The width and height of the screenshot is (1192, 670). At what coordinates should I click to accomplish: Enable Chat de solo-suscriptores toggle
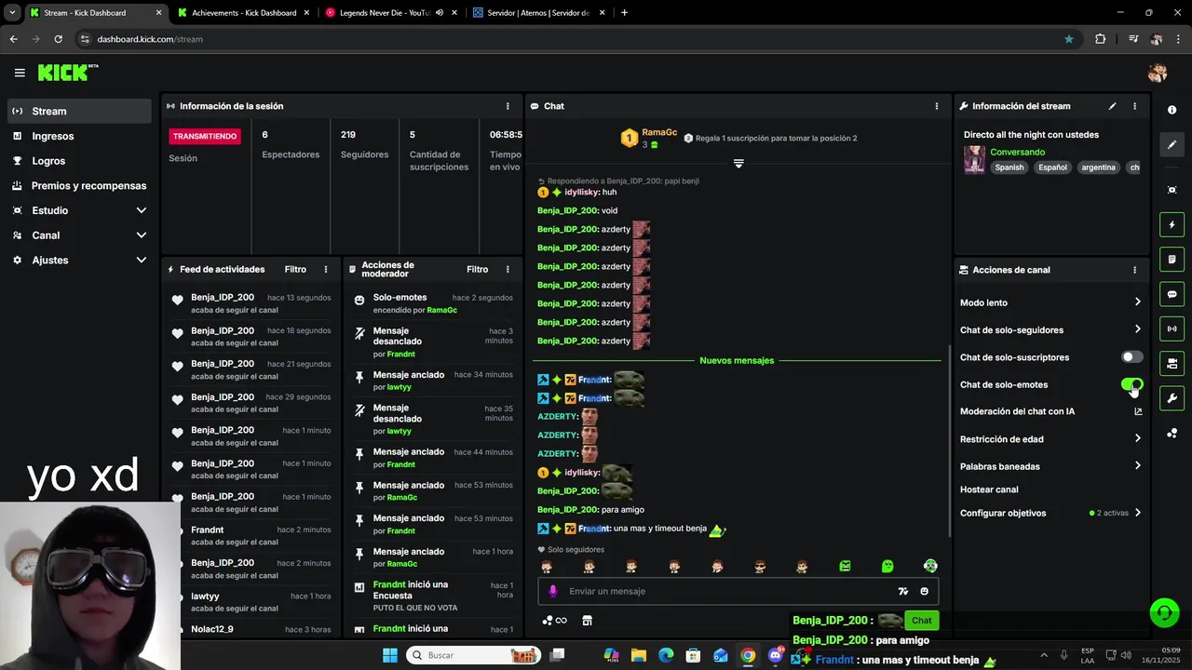[x=1131, y=356]
